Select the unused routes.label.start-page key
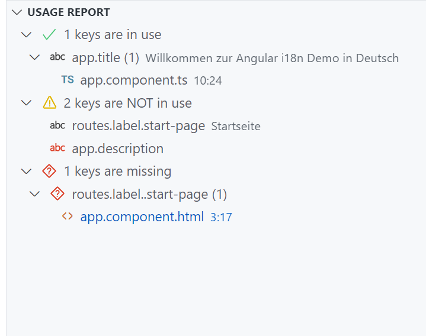The width and height of the screenshot is (426, 336). (138, 126)
